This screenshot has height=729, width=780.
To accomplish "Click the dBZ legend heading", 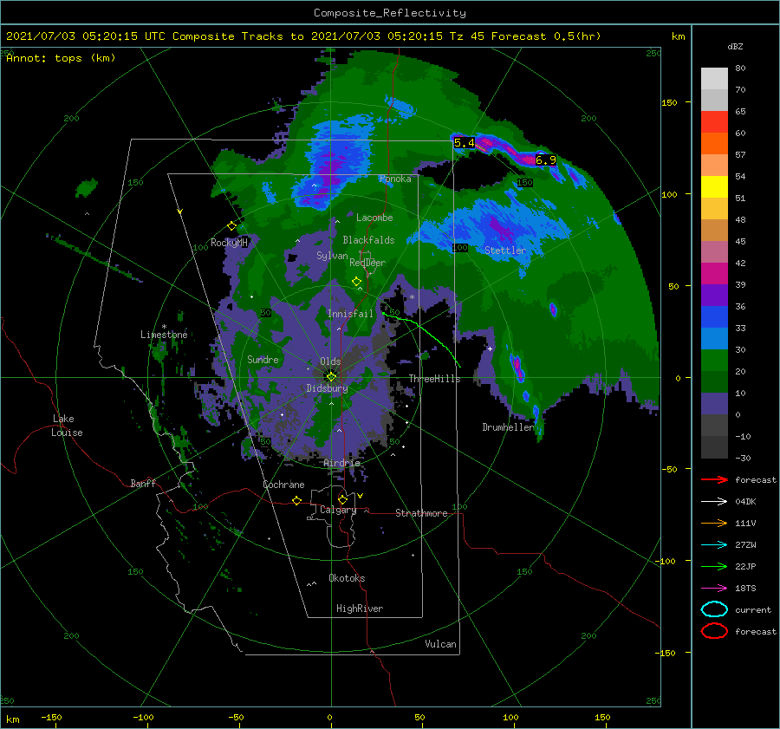I will click(x=735, y=46).
